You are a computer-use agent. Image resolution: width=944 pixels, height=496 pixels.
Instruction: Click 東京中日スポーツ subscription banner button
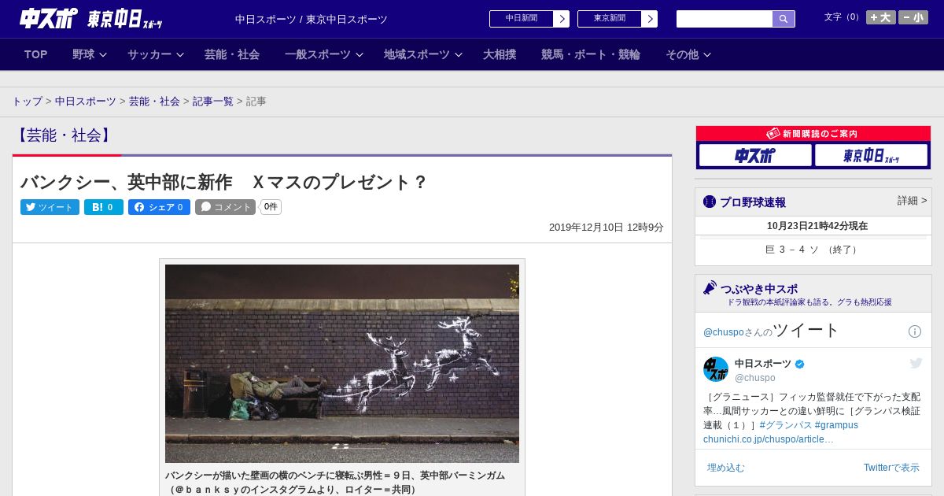(x=871, y=155)
